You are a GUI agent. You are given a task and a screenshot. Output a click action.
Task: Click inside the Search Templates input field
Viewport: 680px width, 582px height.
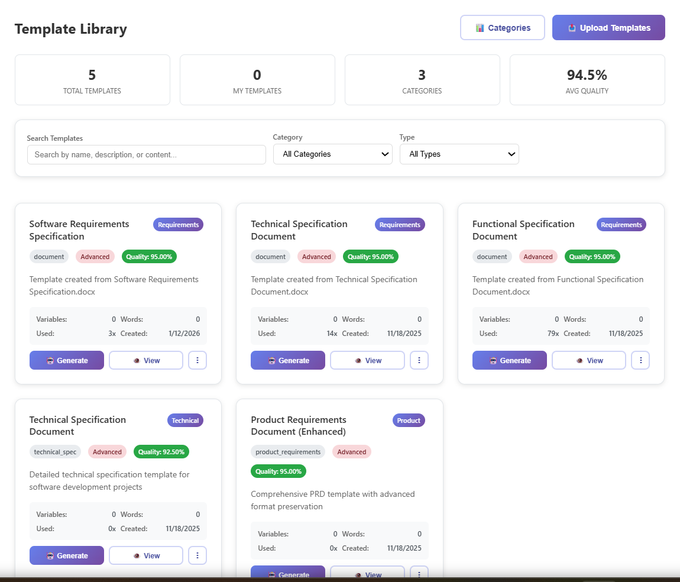tap(146, 154)
